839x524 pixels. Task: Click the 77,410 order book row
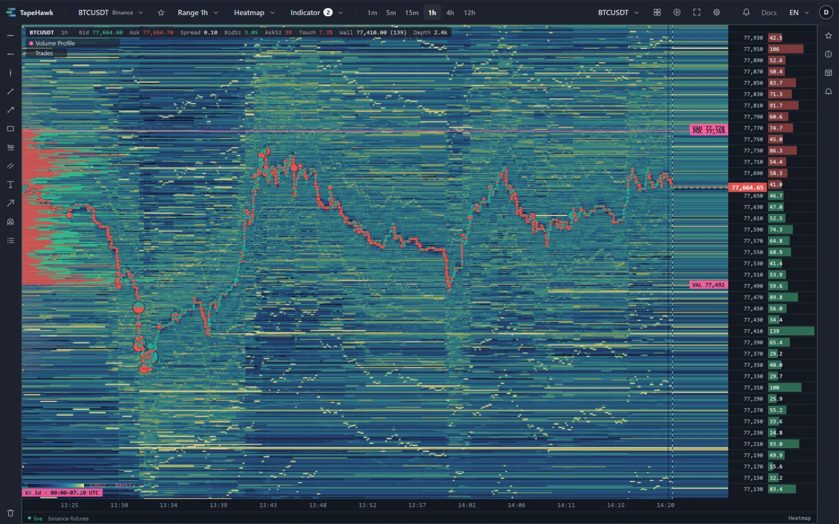[772, 331]
